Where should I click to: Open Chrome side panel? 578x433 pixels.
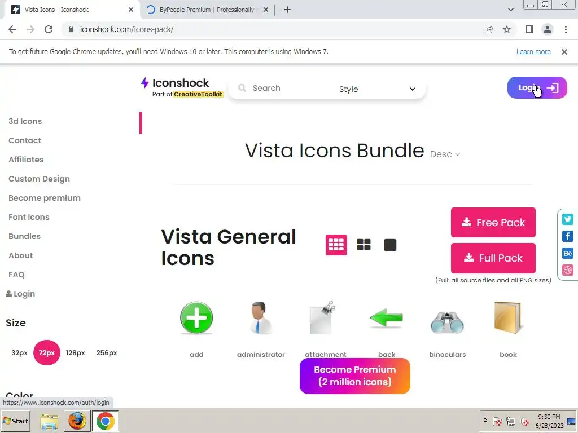pyautogui.click(x=529, y=29)
